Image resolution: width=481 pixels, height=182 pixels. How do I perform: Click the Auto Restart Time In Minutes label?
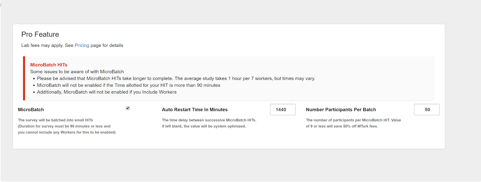tap(195, 109)
